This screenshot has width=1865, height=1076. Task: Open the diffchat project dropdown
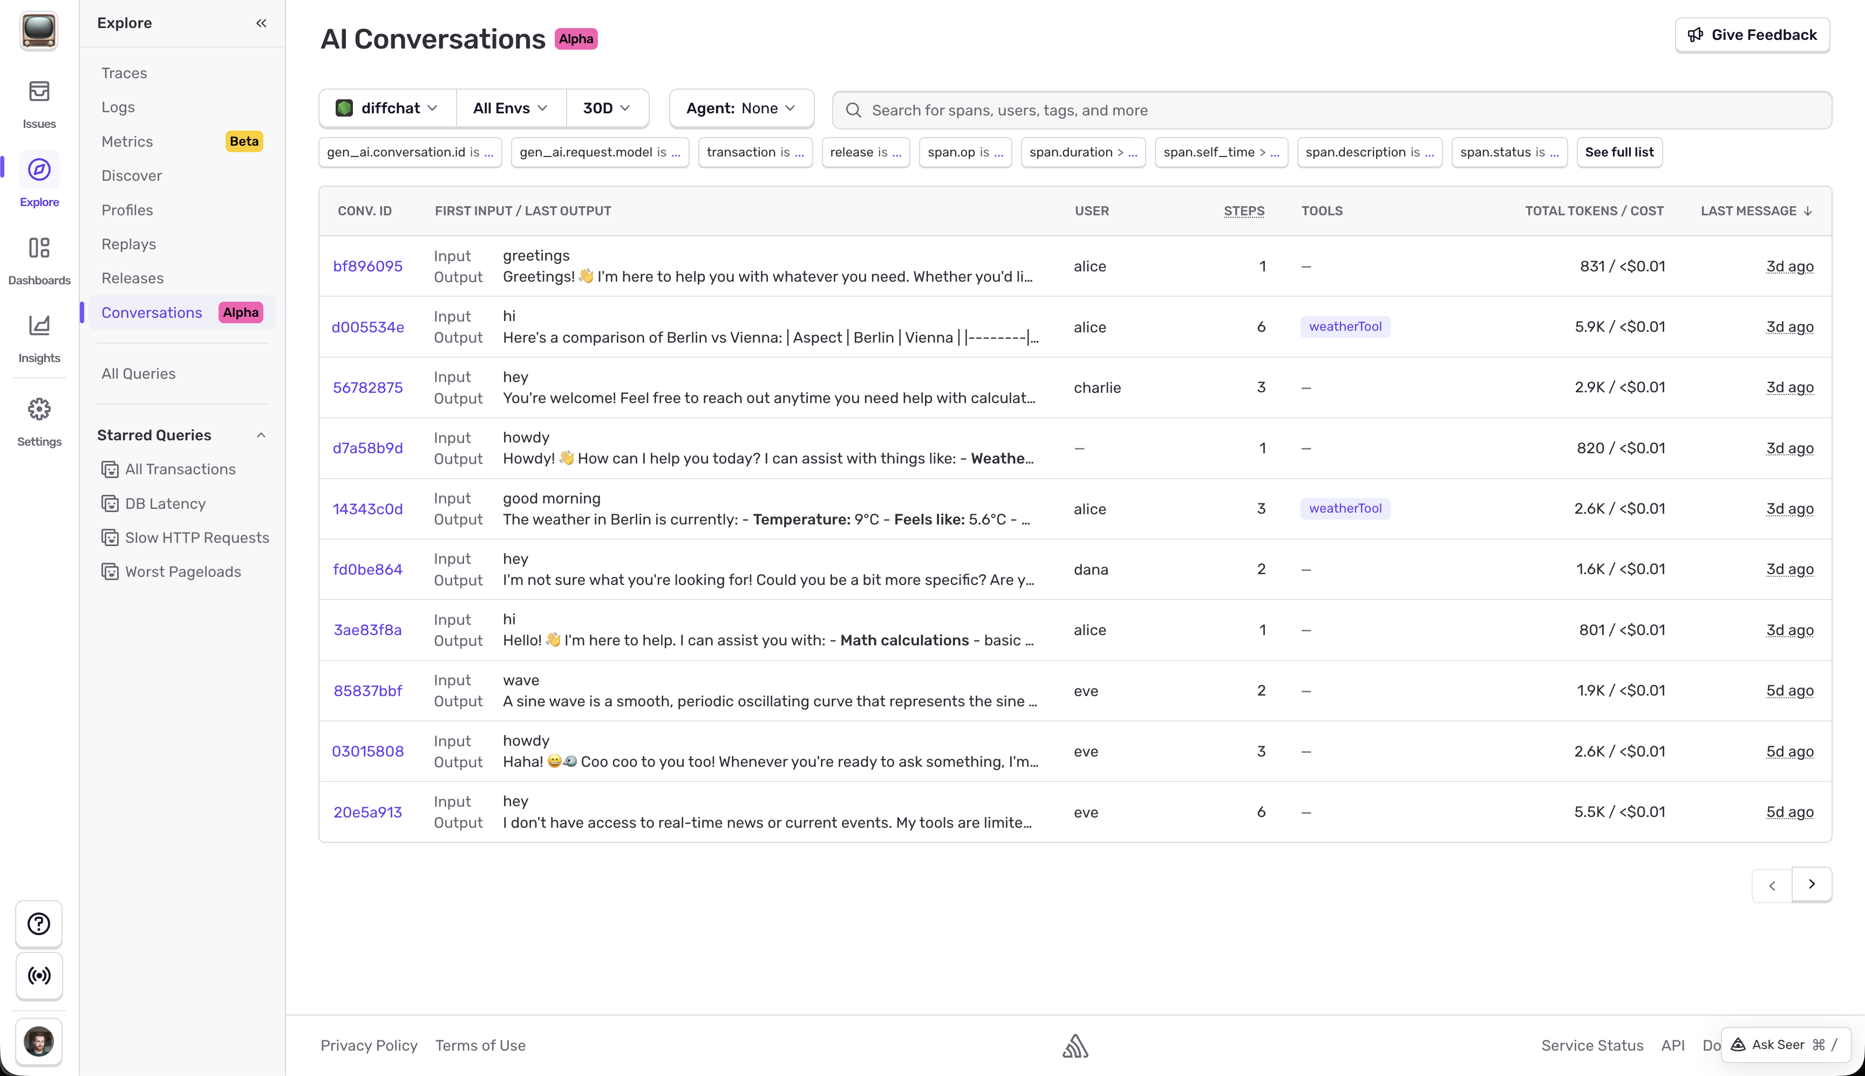tap(387, 108)
